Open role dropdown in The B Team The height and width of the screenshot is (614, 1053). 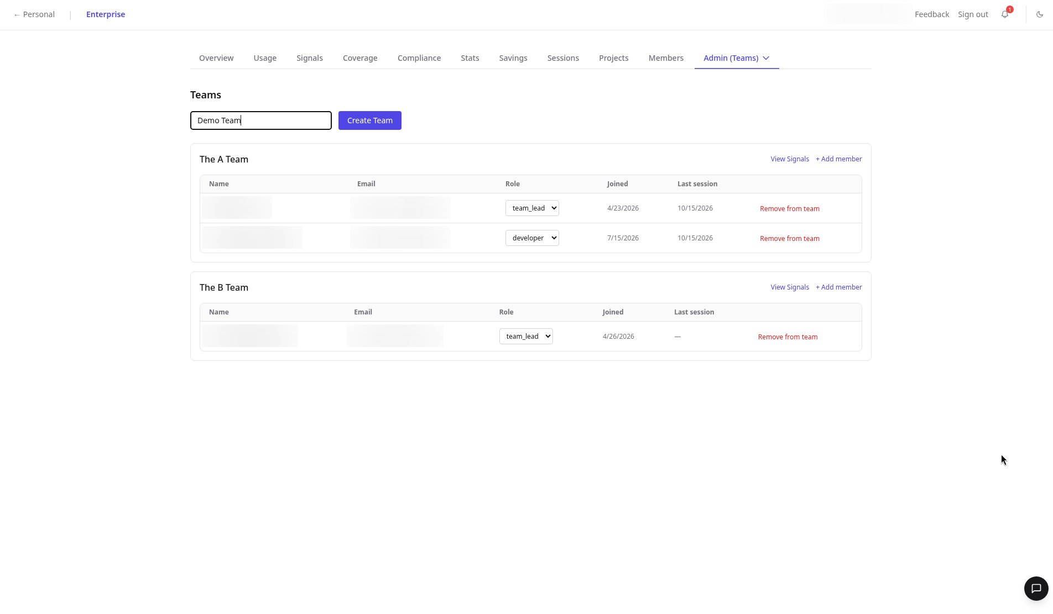(526, 336)
